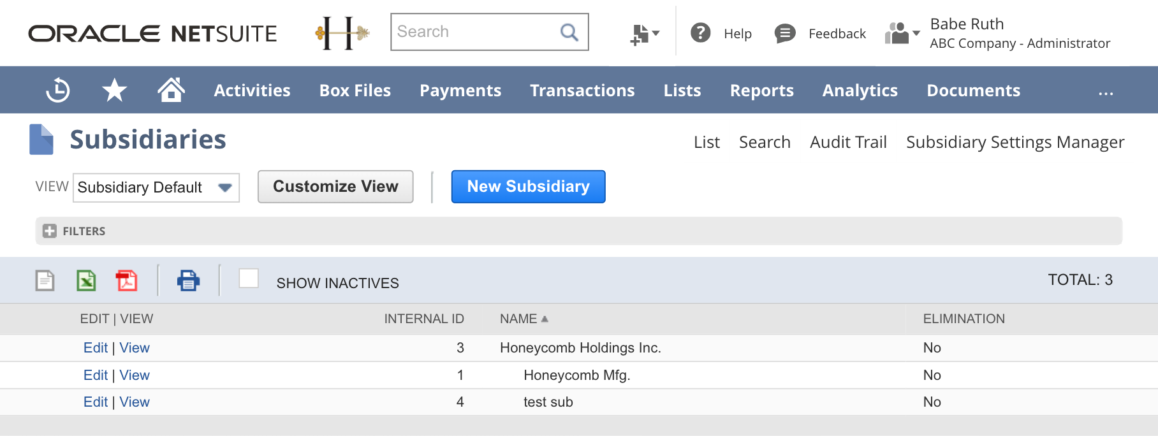Open the Shortcuts star icon

click(114, 90)
